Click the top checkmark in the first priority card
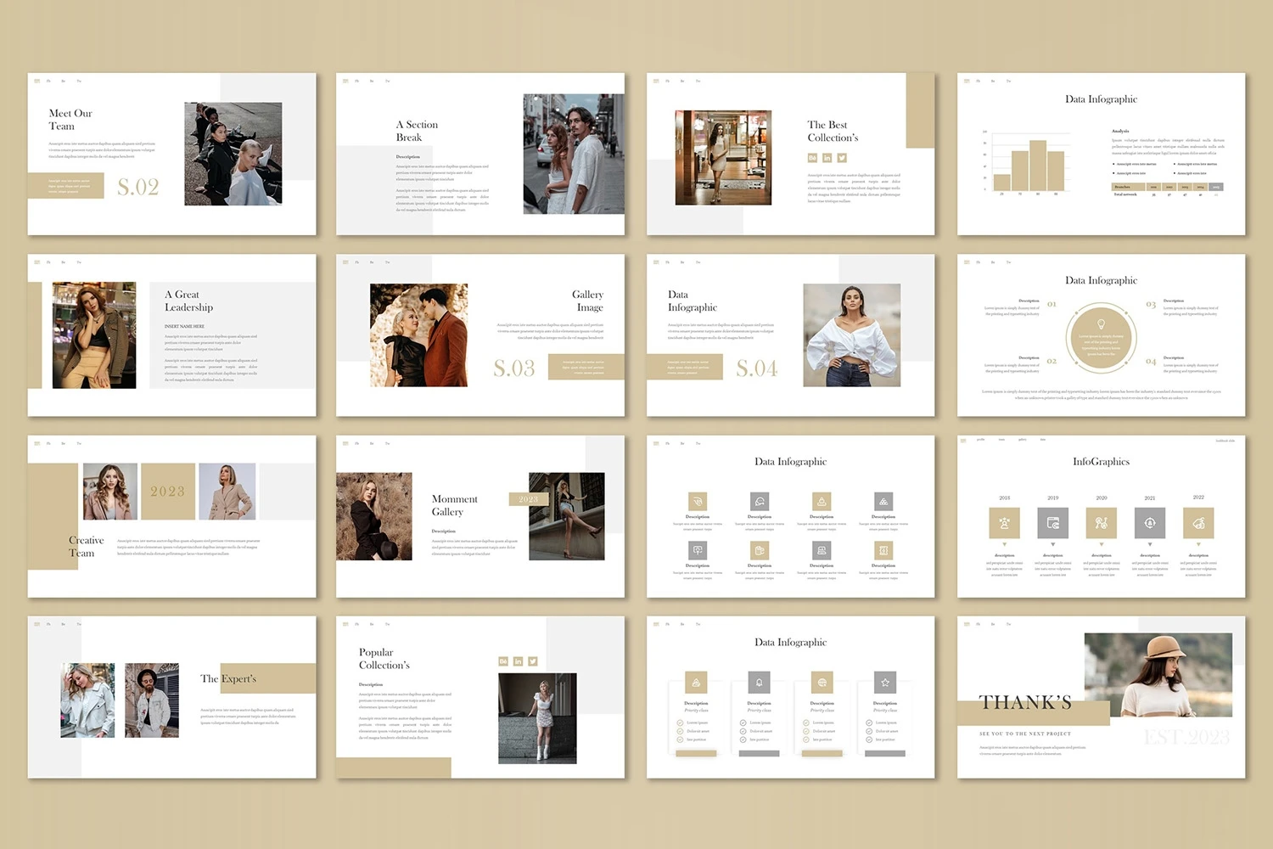This screenshot has height=849, width=1273. 681,722
